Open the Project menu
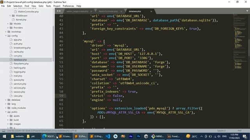Screen dimensions: 250x140 (x=57, y=6)
